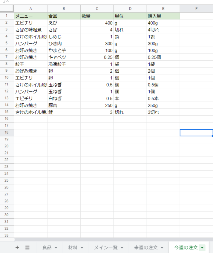
Task: Open the 今週の注文 tab options arrow
Action: pyautogui.click(x=202, y=248)
